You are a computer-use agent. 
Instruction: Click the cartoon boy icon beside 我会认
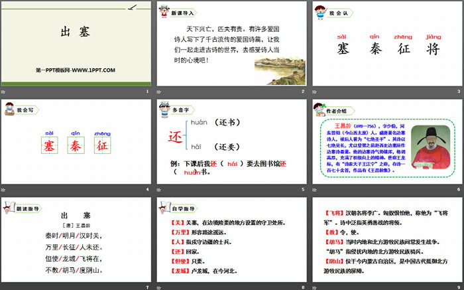point(320,13)
